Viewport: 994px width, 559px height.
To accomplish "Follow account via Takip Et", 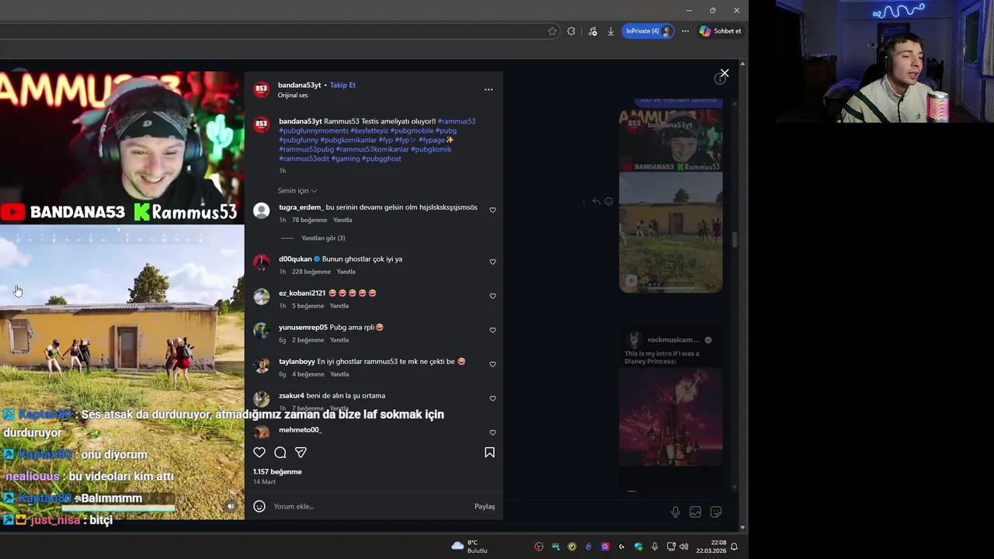I will 342,85.
